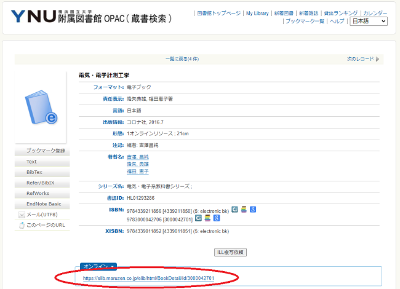Export the record to RefWorks
Viewport: 400px width, 289px height.
coord(42,194)
